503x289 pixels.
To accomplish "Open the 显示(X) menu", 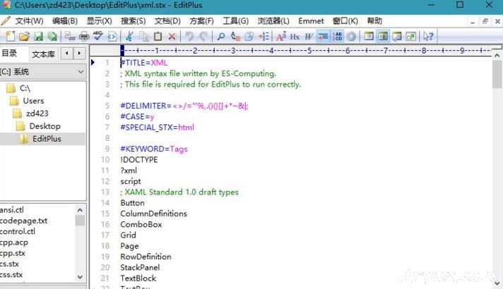I will tap(99, 21).
